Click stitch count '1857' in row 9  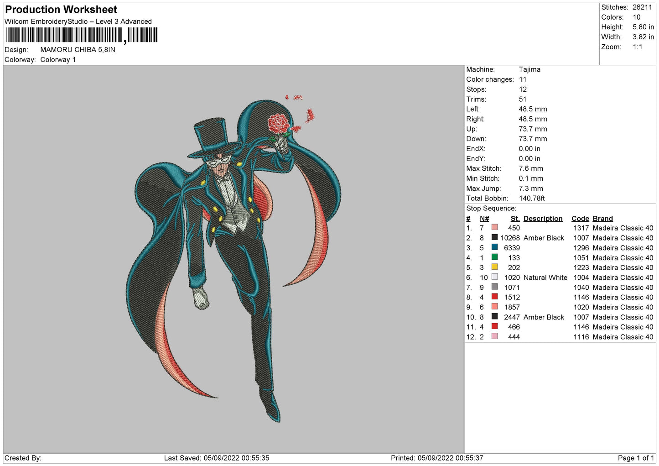click(512, 308)
